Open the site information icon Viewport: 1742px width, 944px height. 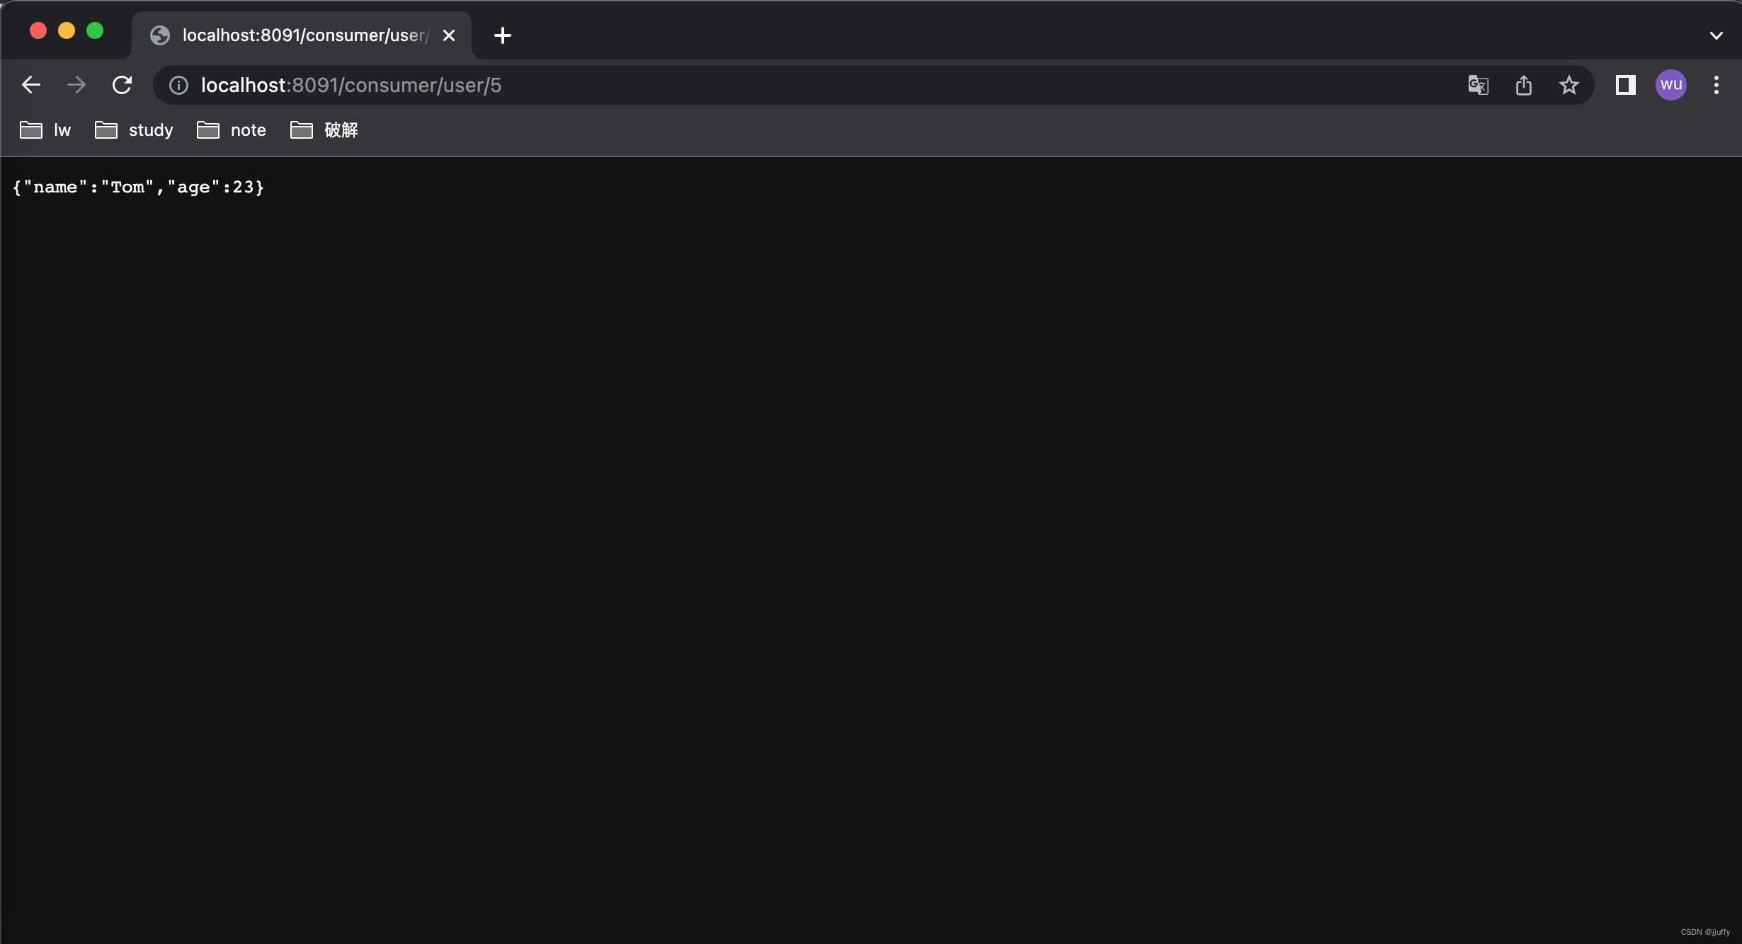pos(178,86)
